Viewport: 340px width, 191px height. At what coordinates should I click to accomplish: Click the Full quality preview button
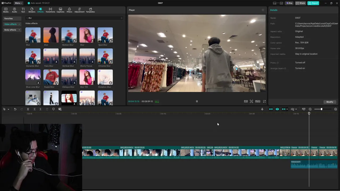tap(246, 101)
